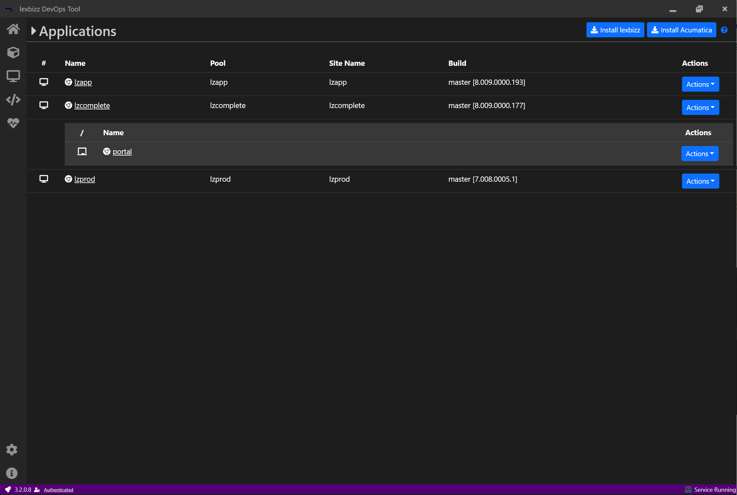
Task: Click the laptop icon beside portal
Action: [x=82, y=152]
